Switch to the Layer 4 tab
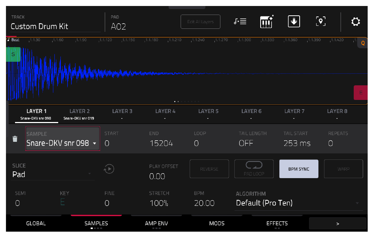The width and height of the screenshot is (374, 238). coord(165,115)
